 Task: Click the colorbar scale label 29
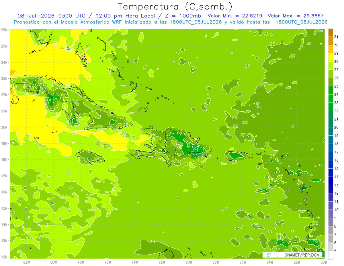(337, 53)
